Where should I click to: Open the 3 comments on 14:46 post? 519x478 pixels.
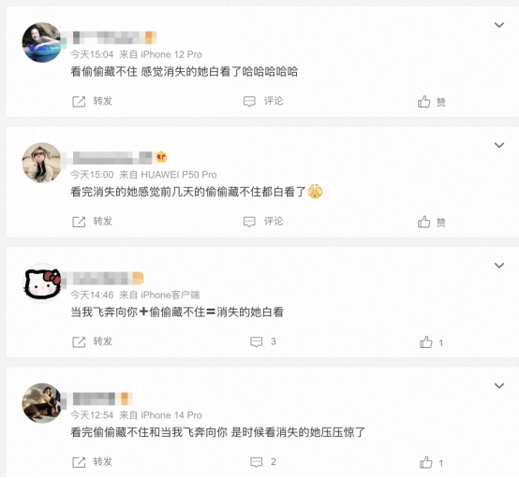click(263, 341)
